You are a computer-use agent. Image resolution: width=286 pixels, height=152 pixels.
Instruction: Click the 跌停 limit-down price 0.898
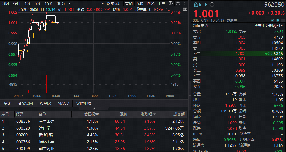pos(278,128)
